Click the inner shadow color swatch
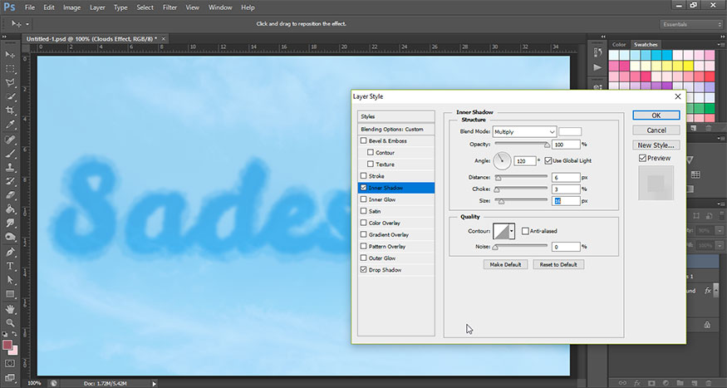 tap(570, 132)
